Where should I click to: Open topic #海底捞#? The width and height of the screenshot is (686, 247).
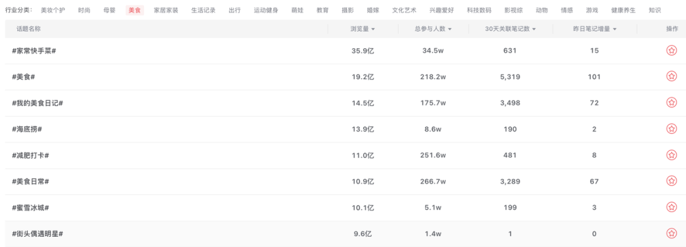pos(27,129)
